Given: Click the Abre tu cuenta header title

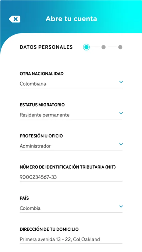Looking at the screenshot, I should 71,19.
